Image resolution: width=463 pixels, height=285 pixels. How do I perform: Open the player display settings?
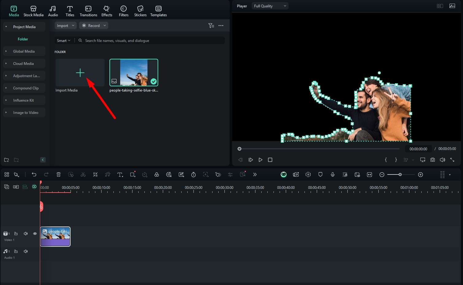pyautogui.click(x=423, y=160)
